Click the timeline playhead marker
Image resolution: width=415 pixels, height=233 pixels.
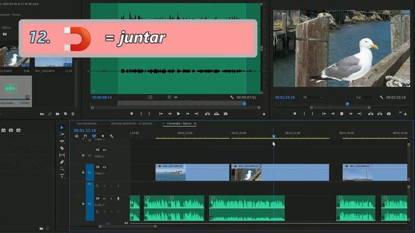click(x=274, y=136)
